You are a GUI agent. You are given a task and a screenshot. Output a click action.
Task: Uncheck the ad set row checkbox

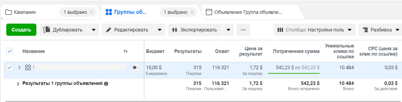tap(10, 68)
